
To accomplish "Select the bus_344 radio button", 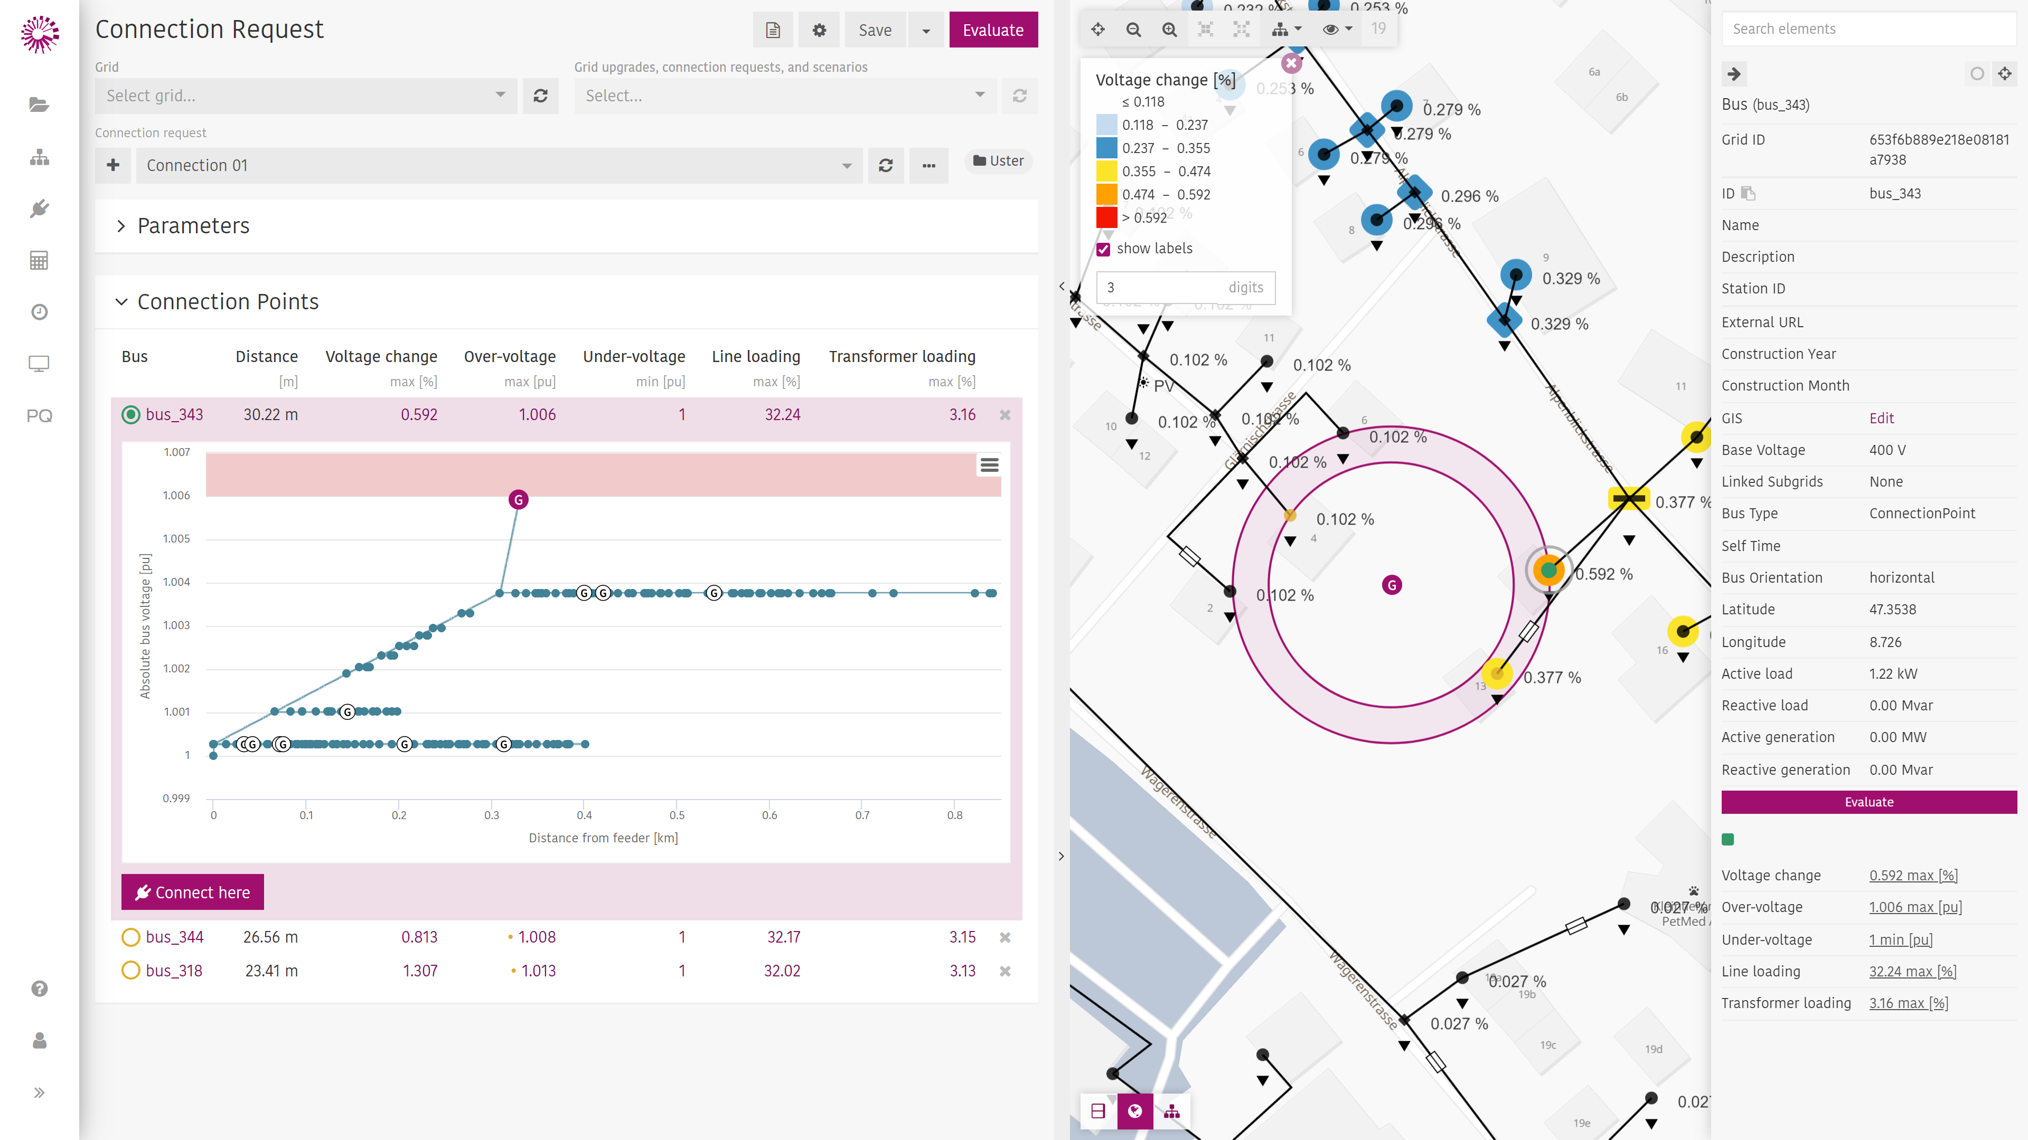I will point(130,937).
